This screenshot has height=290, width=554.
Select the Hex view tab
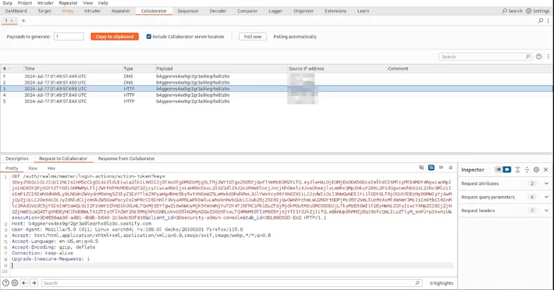click(x=51, y=168)
